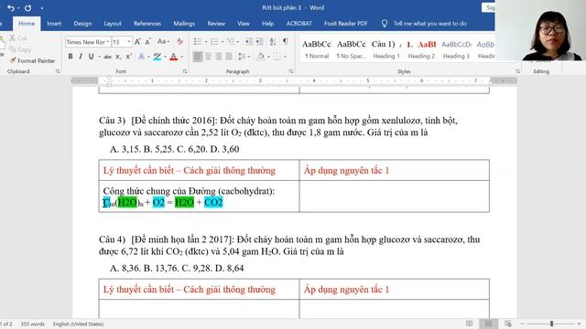Center the text alignment
586x329 pixels.
pos(208,57)
